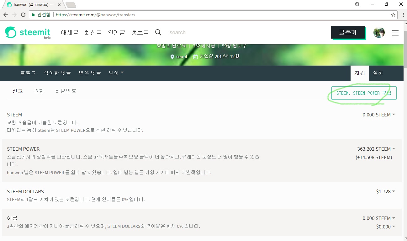
Task: Expand the 보상 rewards dropdown
Action: tap(116, 73)
